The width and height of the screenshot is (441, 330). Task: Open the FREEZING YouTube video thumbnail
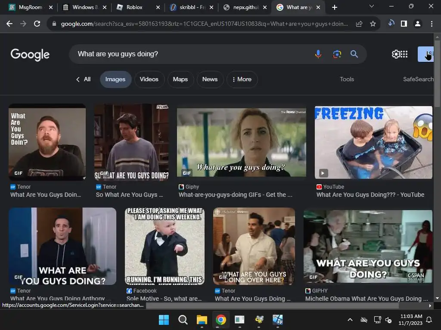373,142
